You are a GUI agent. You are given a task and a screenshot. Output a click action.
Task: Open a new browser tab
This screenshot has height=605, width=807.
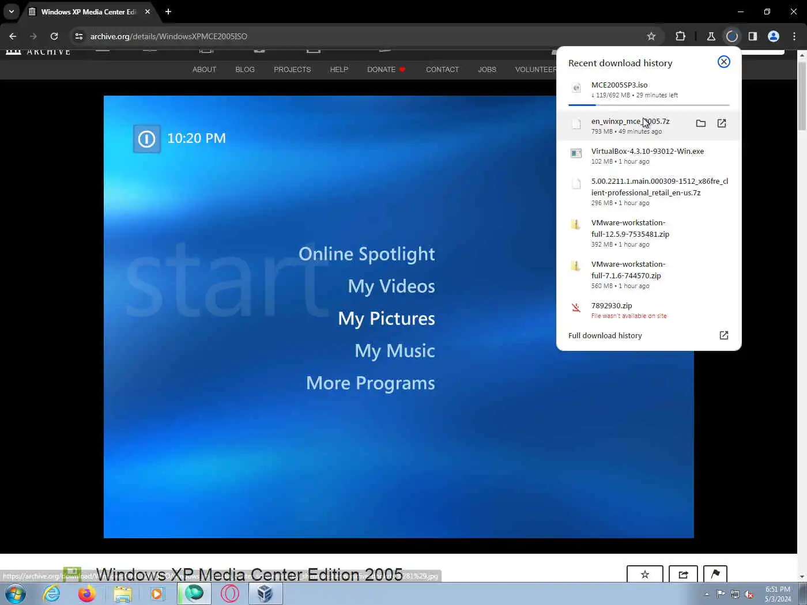168,12
